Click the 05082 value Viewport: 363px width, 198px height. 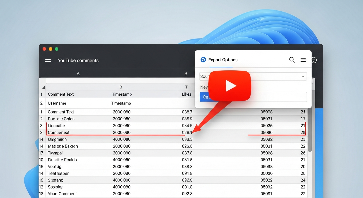click(x=267, y=187)
